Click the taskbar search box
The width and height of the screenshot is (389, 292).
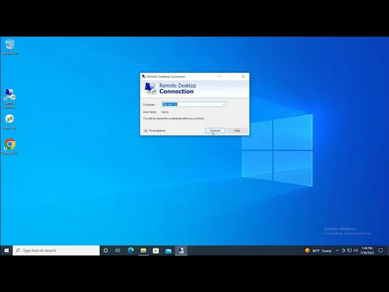click(57, 250)
